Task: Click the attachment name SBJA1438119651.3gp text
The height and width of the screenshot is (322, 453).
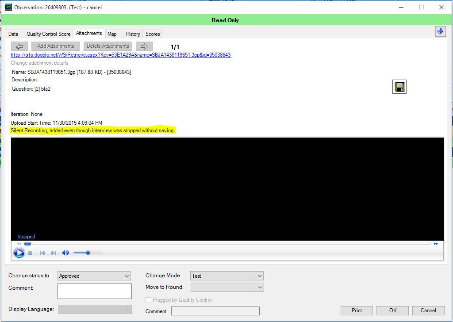Action: click(51, 72)
